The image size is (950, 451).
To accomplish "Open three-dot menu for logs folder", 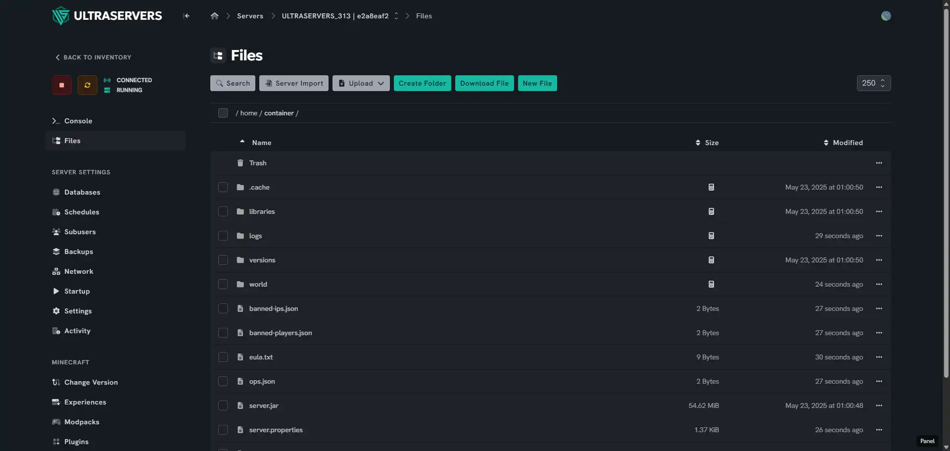I will tap(879, 236).
